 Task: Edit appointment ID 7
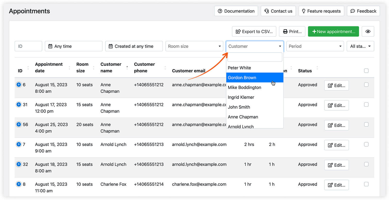[336, 145]
